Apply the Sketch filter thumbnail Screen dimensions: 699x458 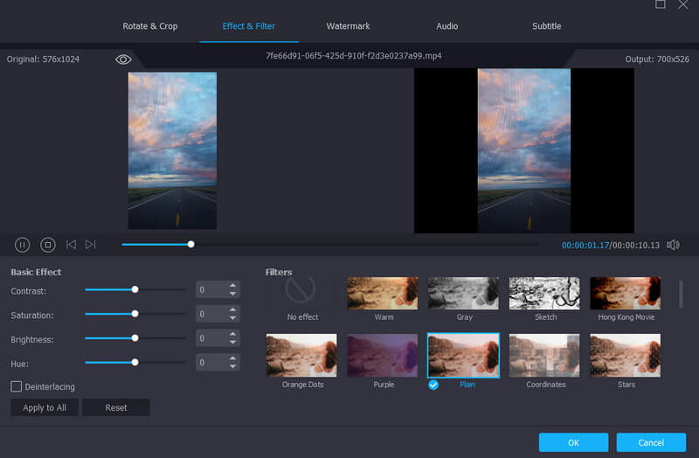point(545,293)
